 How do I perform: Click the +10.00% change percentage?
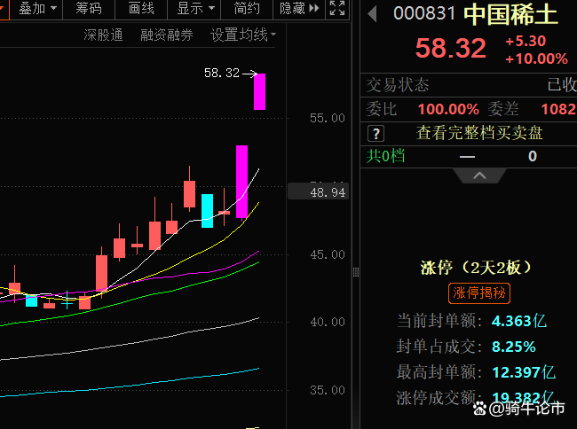point(536,58)
